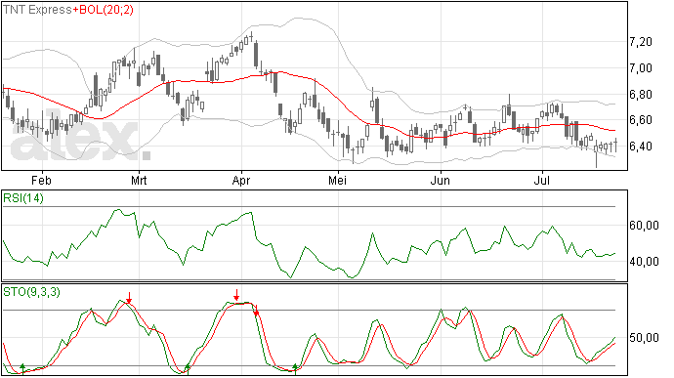
Task: Click the green buy arrow in mid-April stochastic
Action: [295, 369]
